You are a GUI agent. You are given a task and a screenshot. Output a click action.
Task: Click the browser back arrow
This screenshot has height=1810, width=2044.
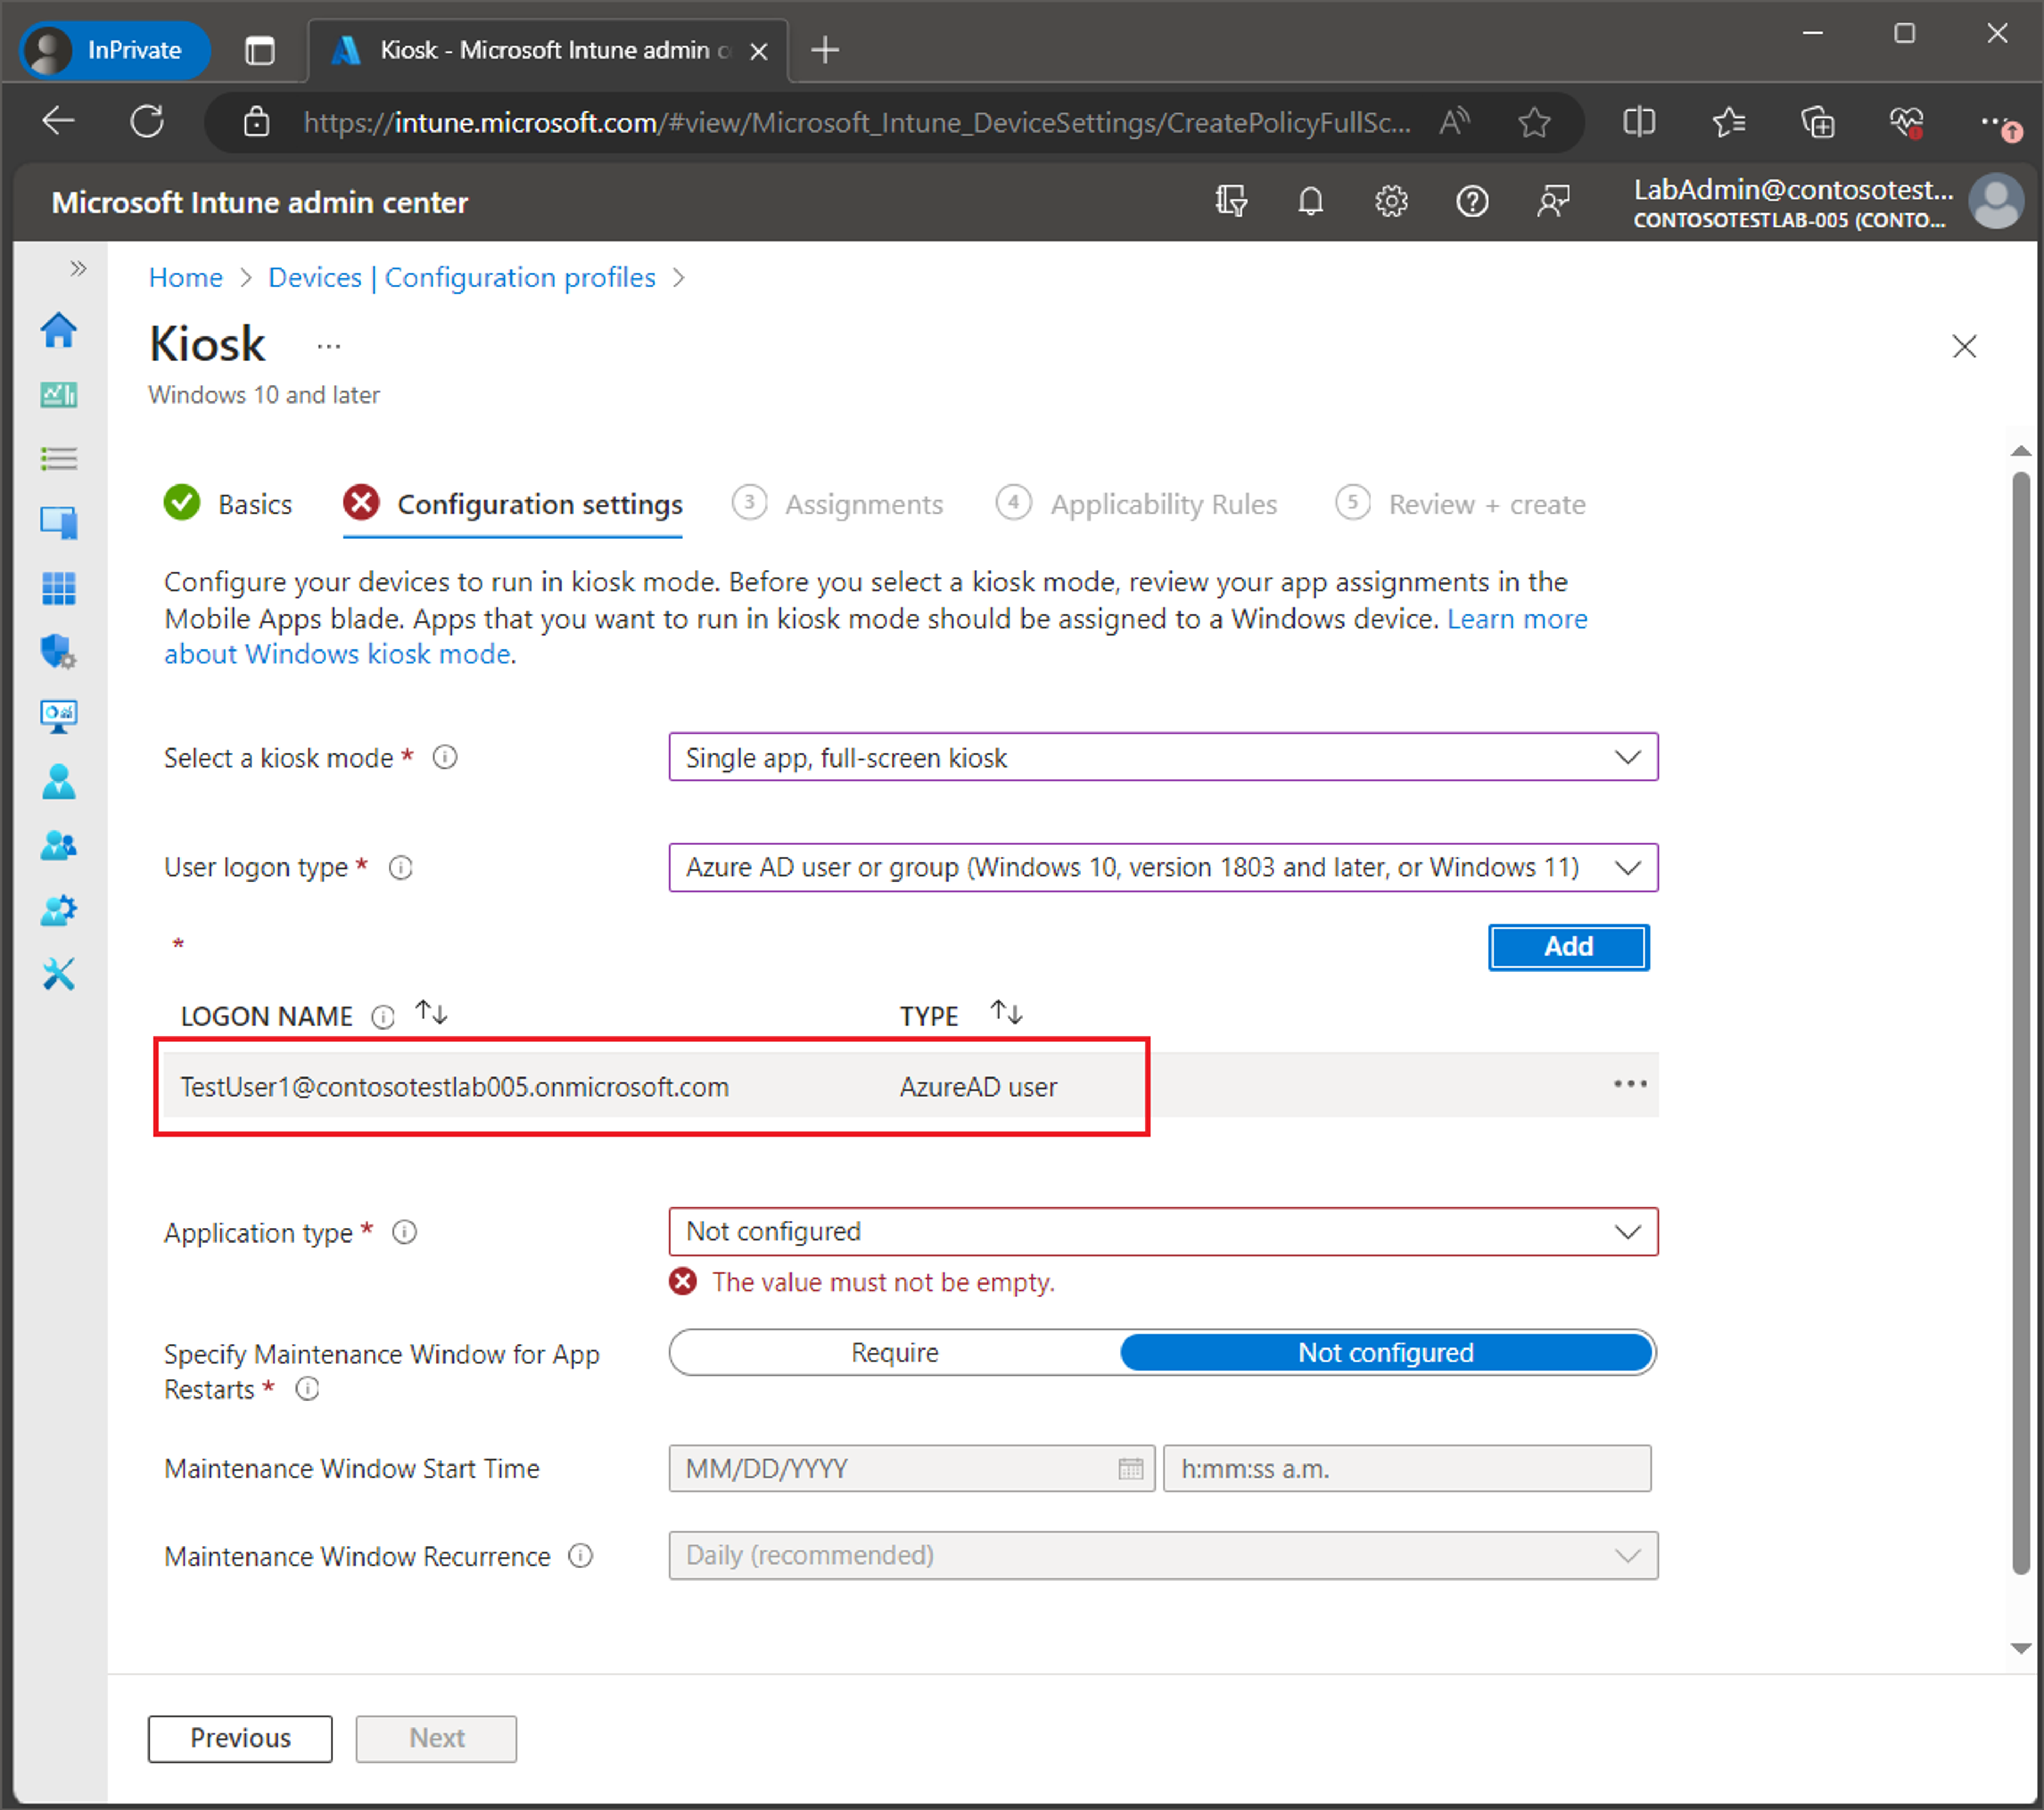(59, 122)
